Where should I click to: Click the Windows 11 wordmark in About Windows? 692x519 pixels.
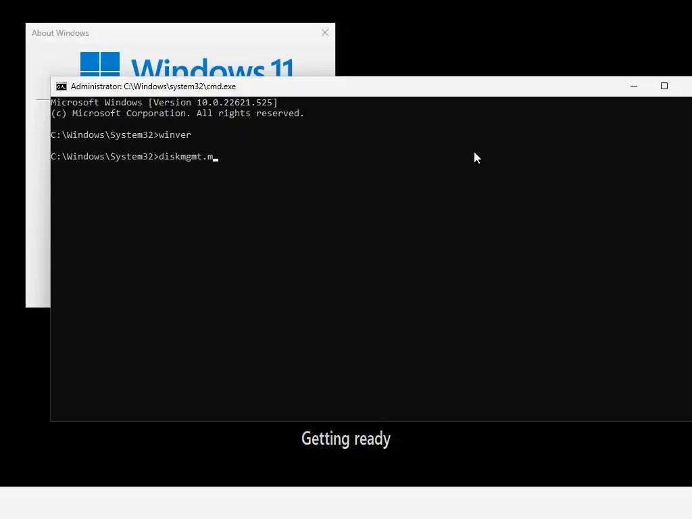pyautogui.click(x=212, y=66)
